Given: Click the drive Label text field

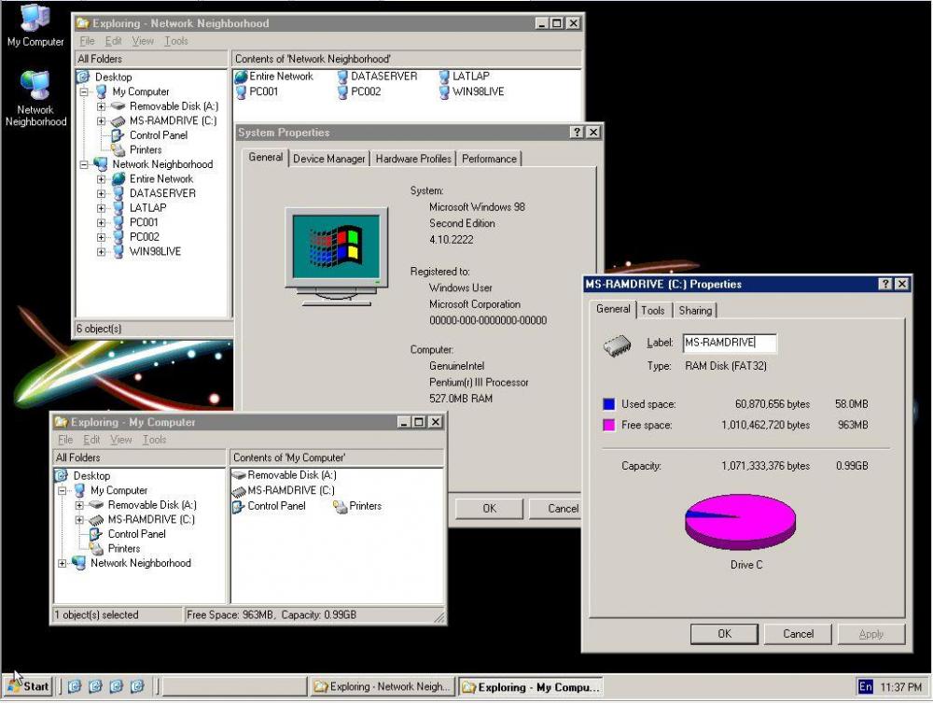Looking at the screenshot, I should pyautogui.click(x=729, y=343).
